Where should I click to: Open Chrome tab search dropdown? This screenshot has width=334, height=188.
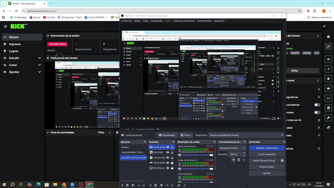point(3,3)
